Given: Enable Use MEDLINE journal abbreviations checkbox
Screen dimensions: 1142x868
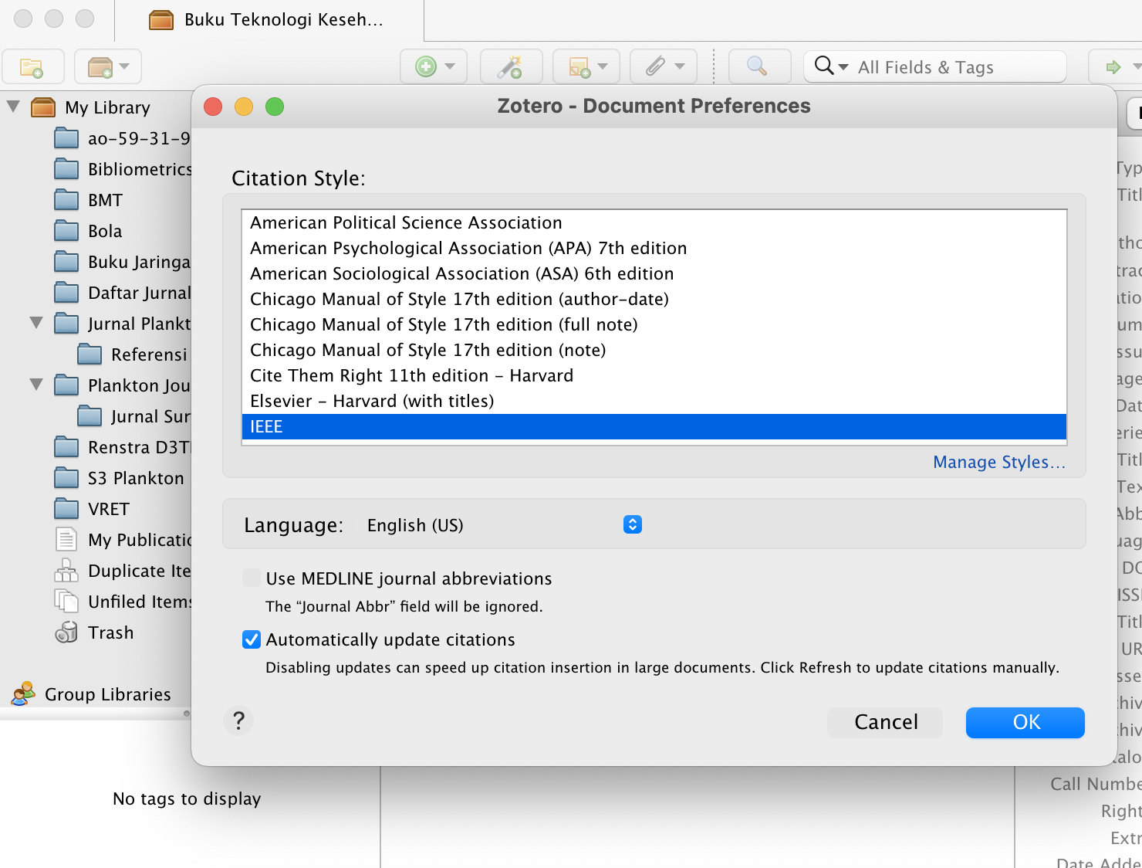Looking at the screenshot, I should pyautogui.click(x=252, y=578).
